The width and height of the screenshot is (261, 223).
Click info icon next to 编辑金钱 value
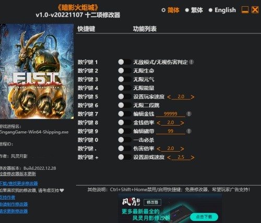(x=189, y=114)
